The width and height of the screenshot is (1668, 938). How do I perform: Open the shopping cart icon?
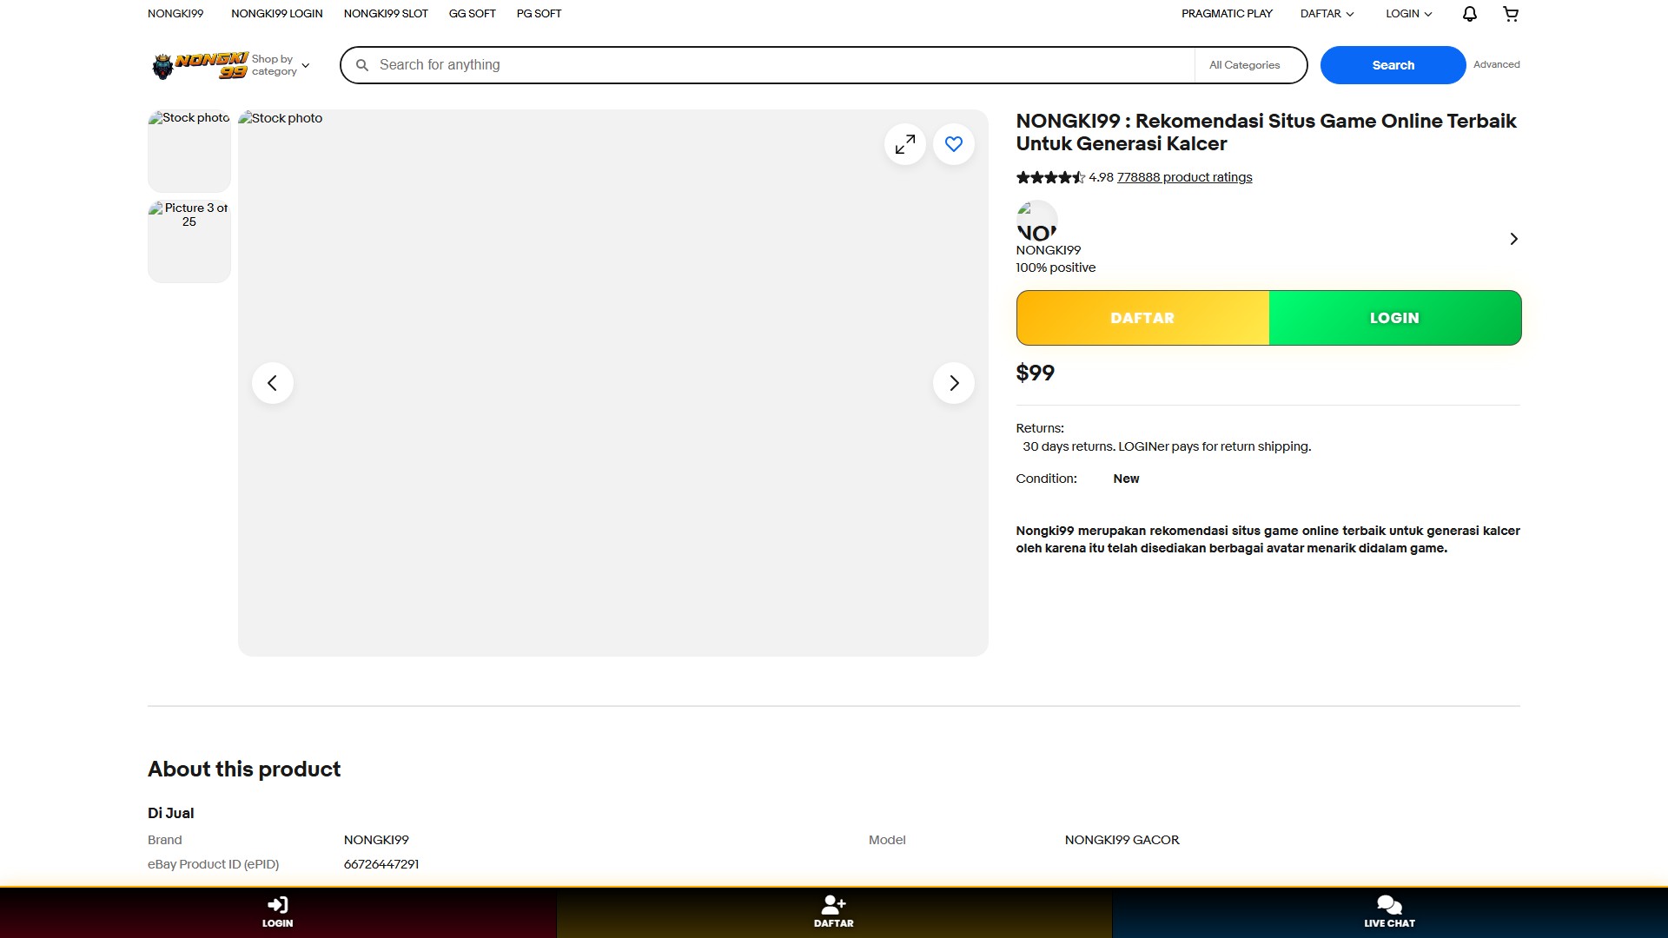[1511, 14]
